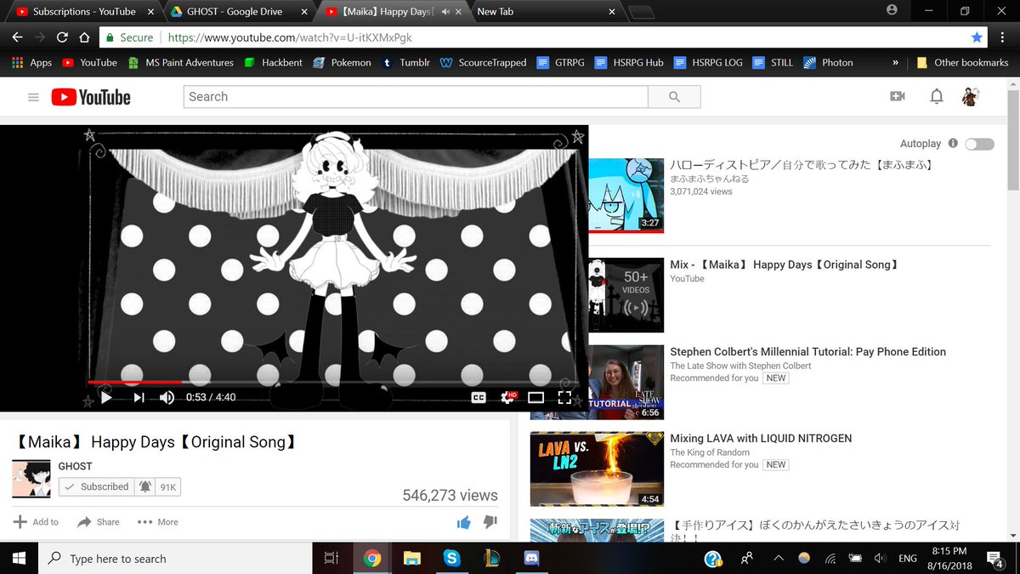Open Discord from the taskbar
Viewport: 1020px width, 574px height.
coord(533,559)
